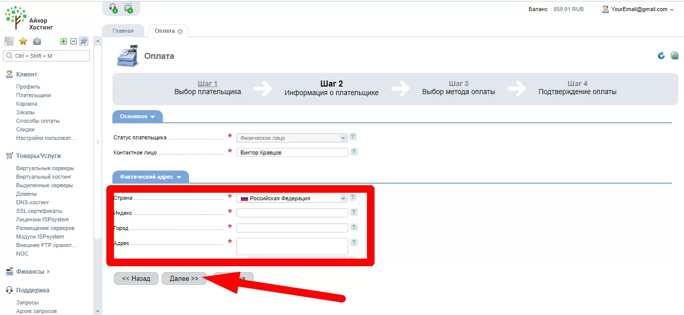Open the briefcase menu icon

point(37,41)
